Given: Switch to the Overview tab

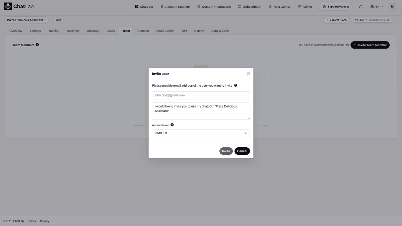Looking at the screenshot, I should pyautogui.click(x=16, y=31).
